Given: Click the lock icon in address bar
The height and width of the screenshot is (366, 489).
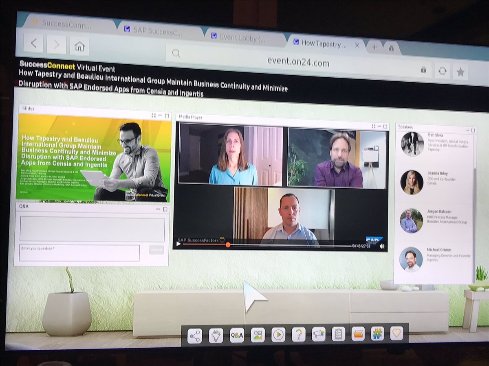Looking at the screenshot, I should (x=423, y=70).
